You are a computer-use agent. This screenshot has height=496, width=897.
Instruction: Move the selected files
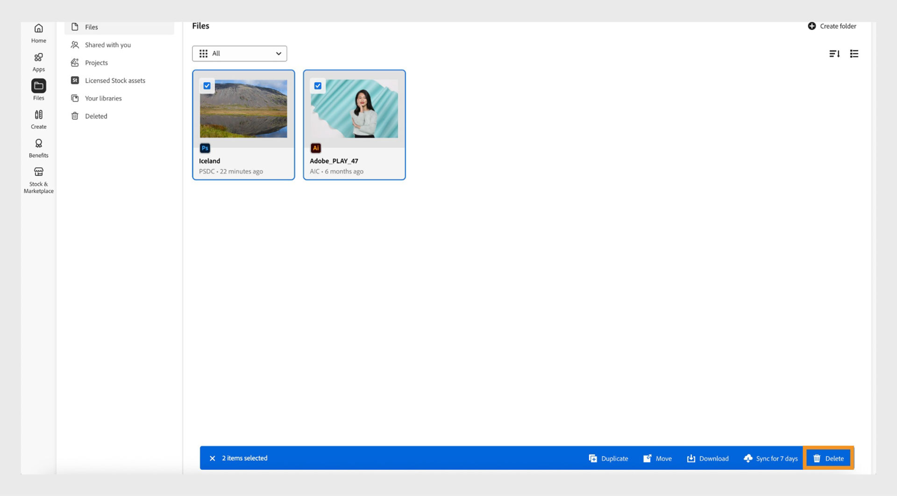coord(657,458)
